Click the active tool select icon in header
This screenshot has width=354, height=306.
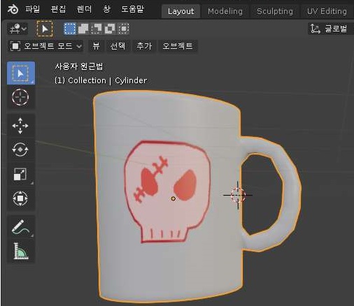click(x=45, y=29)
